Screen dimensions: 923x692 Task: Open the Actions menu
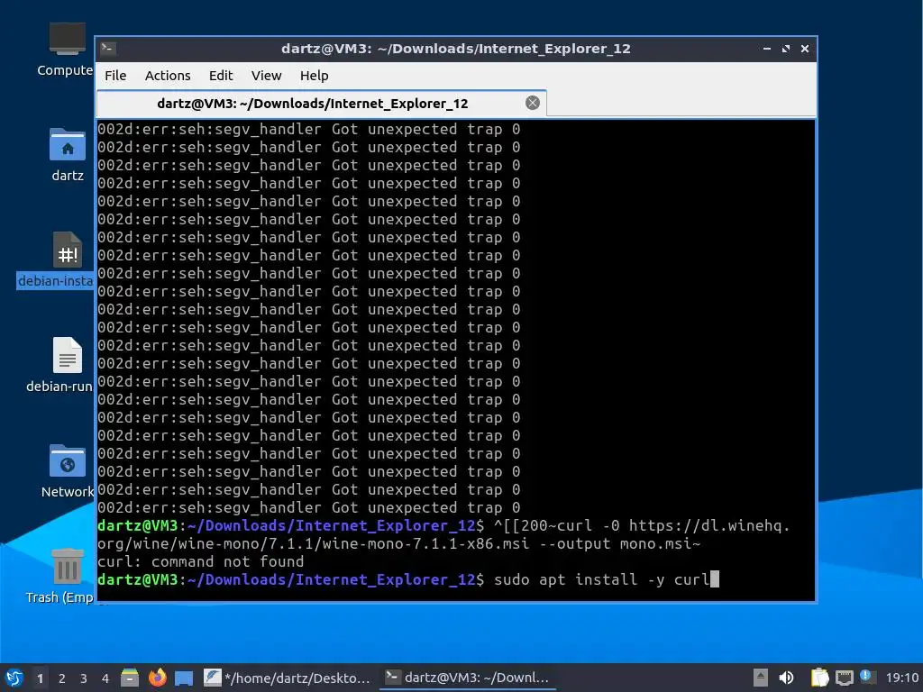[x=168, y=76]
